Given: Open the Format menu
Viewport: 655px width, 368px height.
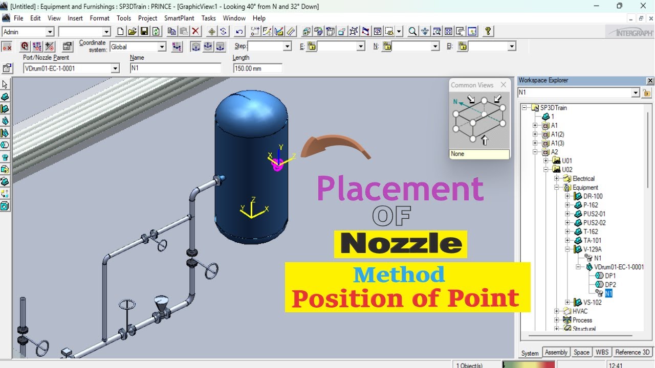Looking at the screenshot, I should click(x=100, y=18).
